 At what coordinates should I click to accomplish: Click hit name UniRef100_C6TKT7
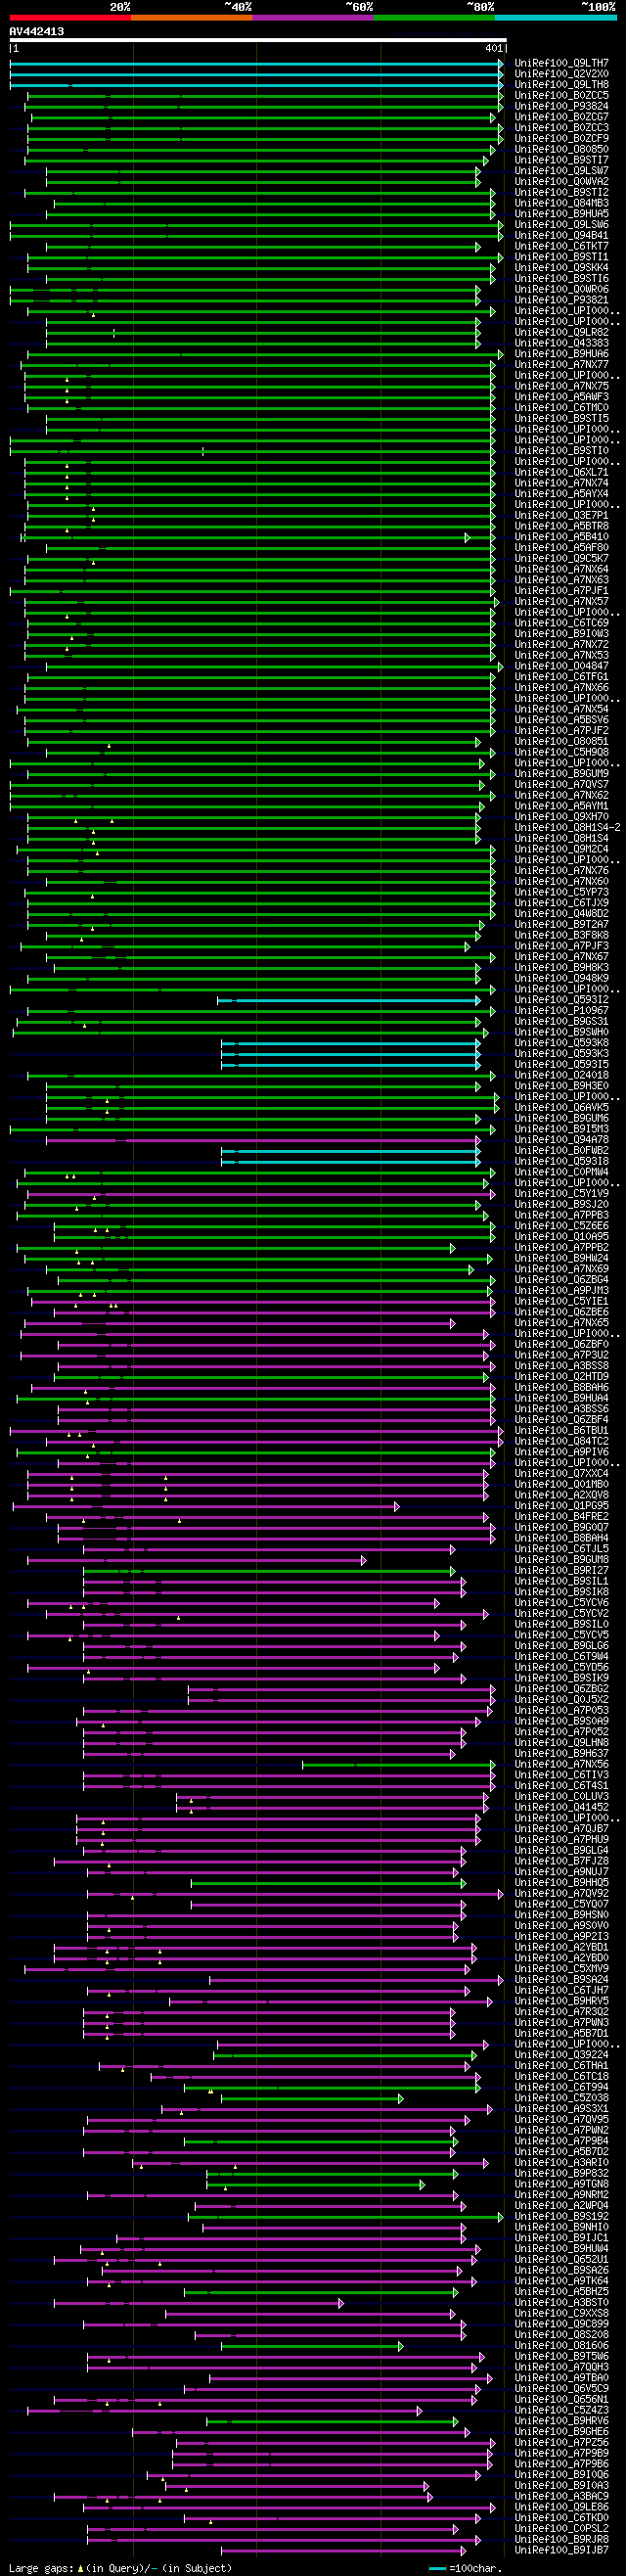pos(561,246)
